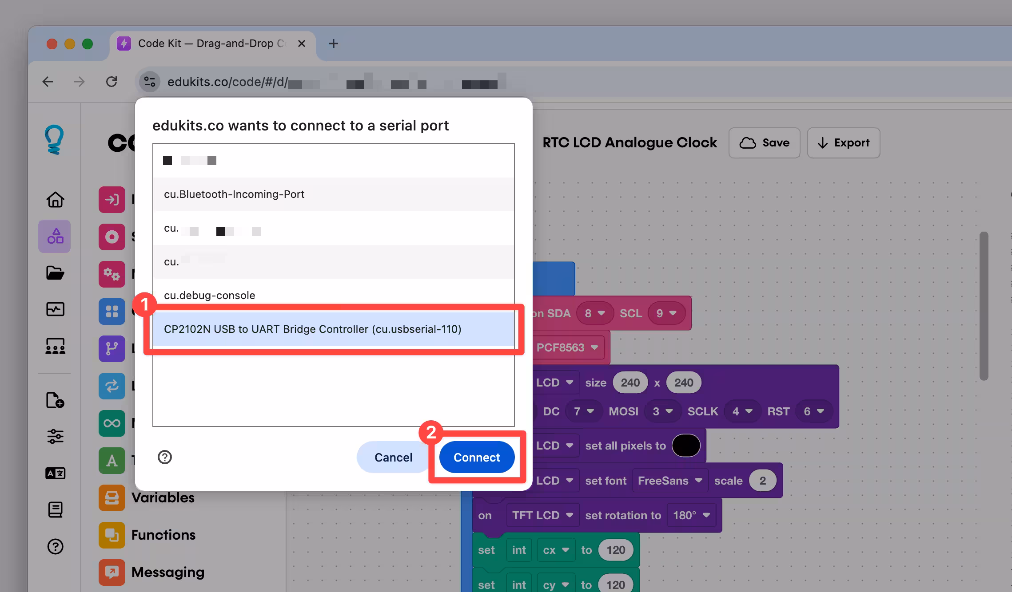The image size is (1012, 592).
Task: Click the first 240 size field
Action: click(630, 383)
